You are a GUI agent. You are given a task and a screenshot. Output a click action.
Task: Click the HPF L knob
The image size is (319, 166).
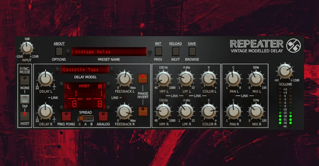coord(163,79)
